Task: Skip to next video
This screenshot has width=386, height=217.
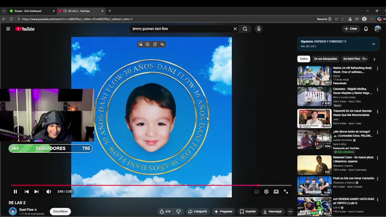Action: pos(36,192)
